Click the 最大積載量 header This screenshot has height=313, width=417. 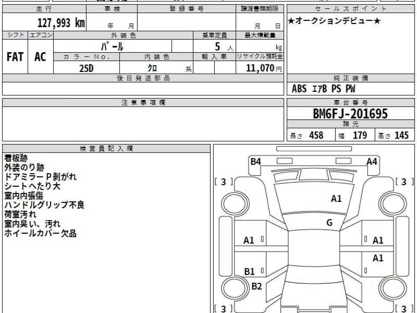click(x=260, y=35)
